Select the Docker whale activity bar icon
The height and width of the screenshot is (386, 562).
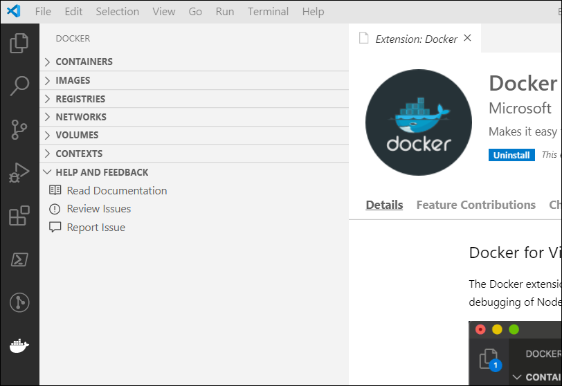pyautogui.click(x=19, y=346)
